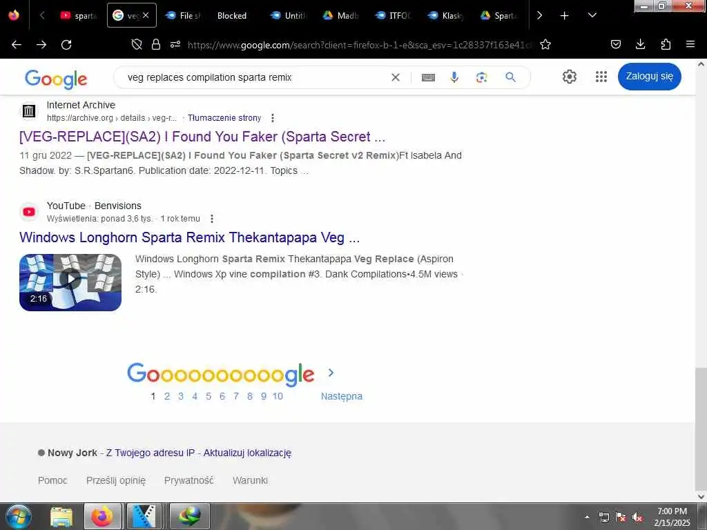Open more options for Internet Archive result
This screenshot has height=530, width=707.
click(272, 118)
